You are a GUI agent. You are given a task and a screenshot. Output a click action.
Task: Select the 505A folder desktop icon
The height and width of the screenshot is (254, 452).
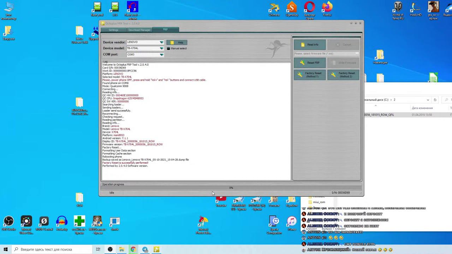79,200
